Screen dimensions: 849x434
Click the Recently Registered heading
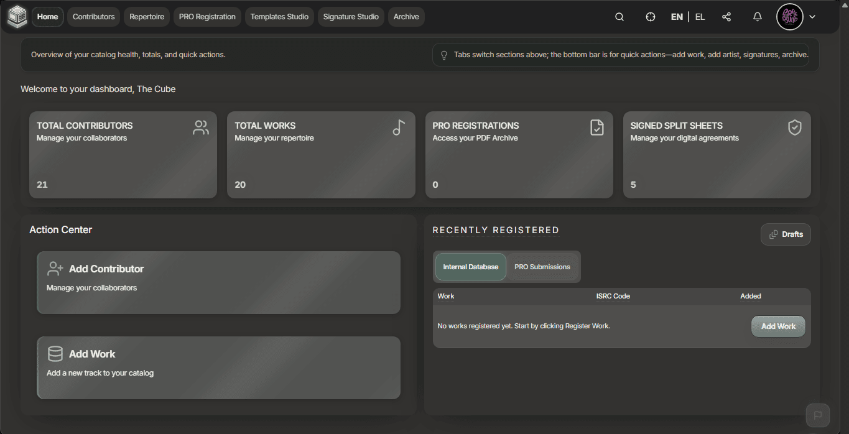496,230
